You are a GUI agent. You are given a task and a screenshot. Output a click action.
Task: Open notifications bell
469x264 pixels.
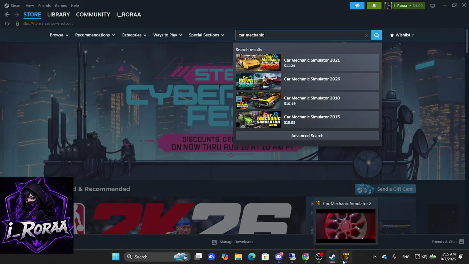pos(374,5)
